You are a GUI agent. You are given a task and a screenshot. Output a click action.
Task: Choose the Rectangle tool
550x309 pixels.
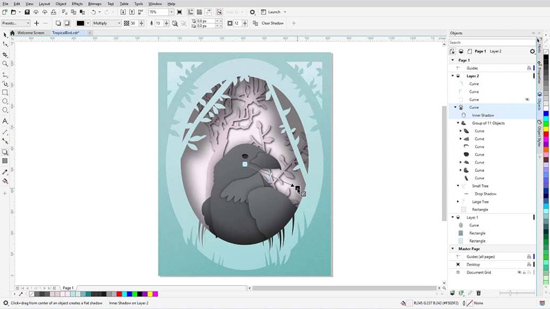pyautogui.click(x=5, y=92)
